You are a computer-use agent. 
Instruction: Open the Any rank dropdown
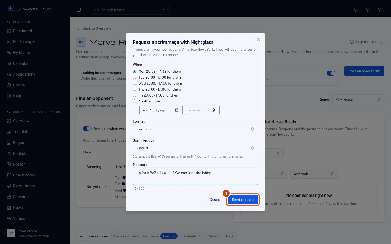(314, 174)
